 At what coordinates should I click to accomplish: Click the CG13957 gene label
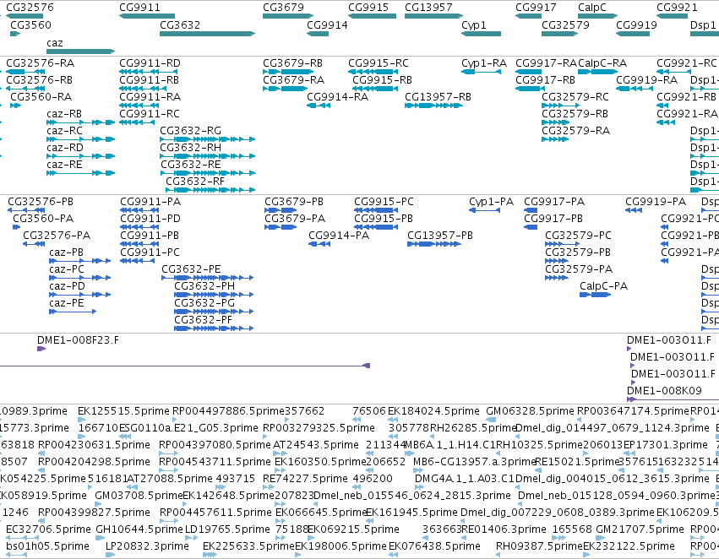pyautogui.click(x=428, y=8)
